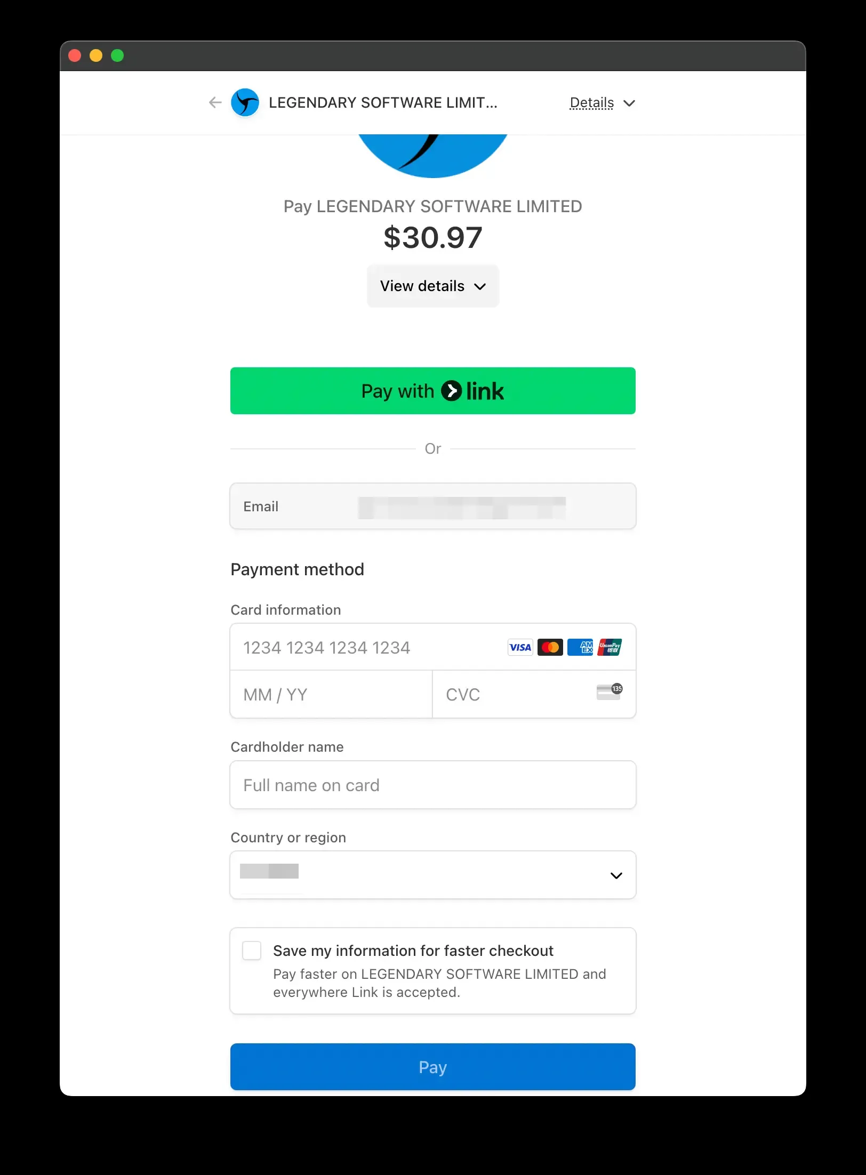The image size is (866, 1175).
Task: Click the Link logo inside the green button
Action: pos(474,391)
